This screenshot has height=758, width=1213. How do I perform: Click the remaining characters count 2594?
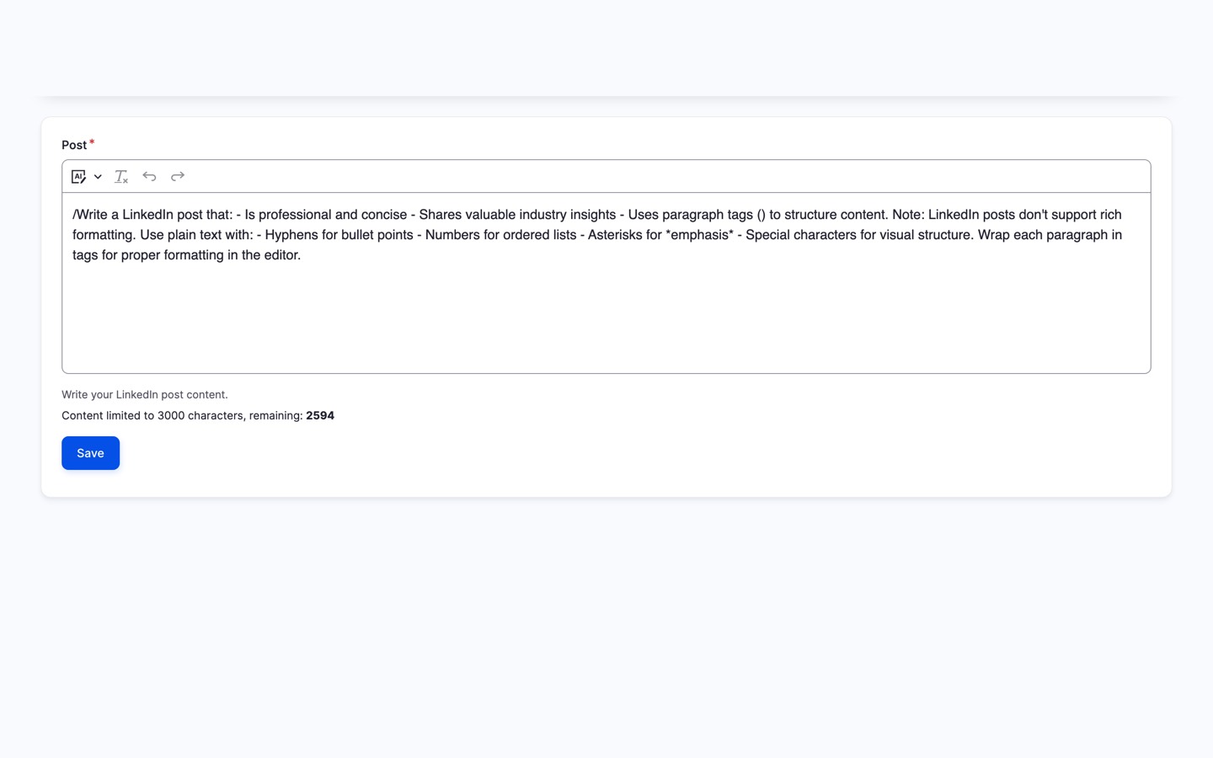pyautogui.click(x=320, y=415)
